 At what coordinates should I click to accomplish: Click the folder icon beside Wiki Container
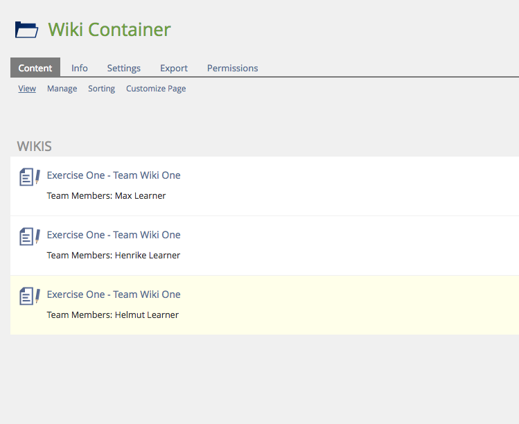coord(26,30)
